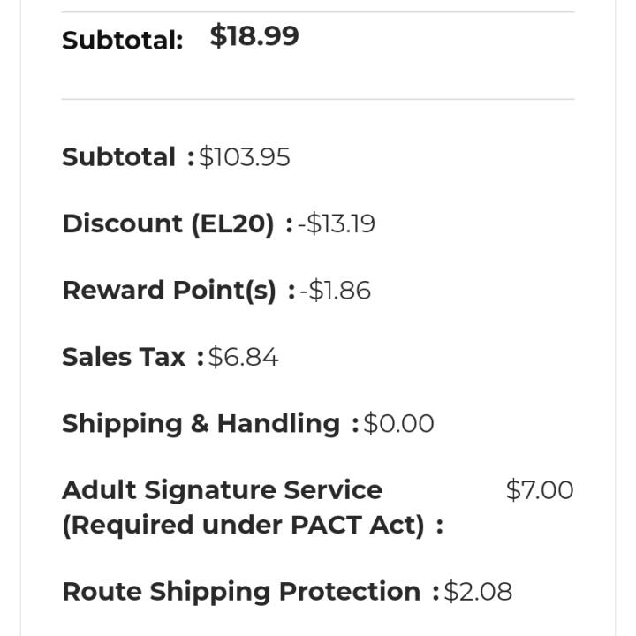This screenshot has width=636, height=636.
Task: Click the Reward Point(s) label
Action: point(169,291)
